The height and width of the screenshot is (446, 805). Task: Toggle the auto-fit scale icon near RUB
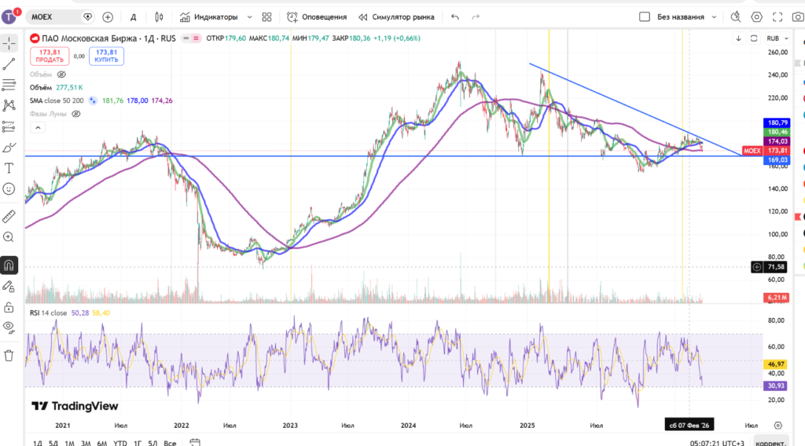754,38
